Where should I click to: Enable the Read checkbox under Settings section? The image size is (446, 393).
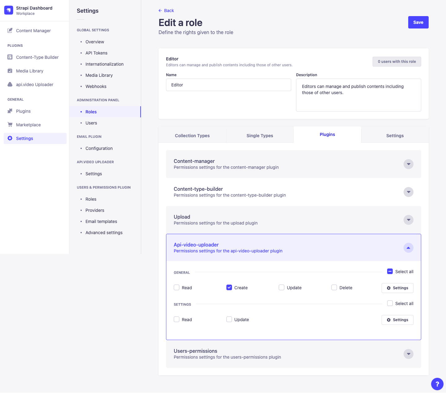coord(177,319)
